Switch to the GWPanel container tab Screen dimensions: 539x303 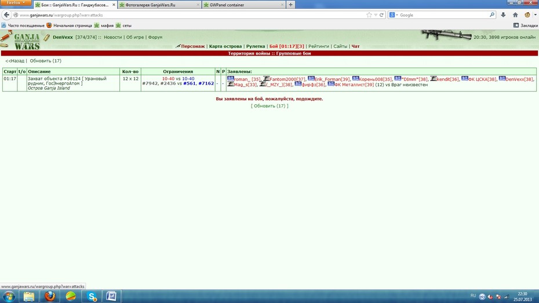(x=243, y=5)
